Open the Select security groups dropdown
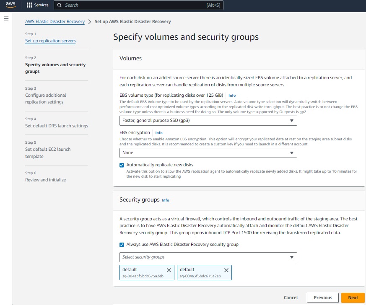 tap(208, 257)
